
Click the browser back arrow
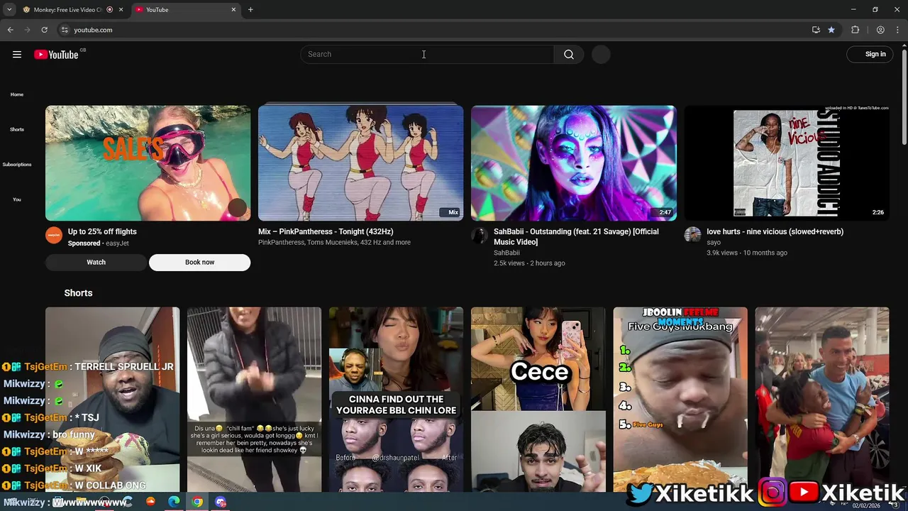pyautogui.click(x=10, y=30)
